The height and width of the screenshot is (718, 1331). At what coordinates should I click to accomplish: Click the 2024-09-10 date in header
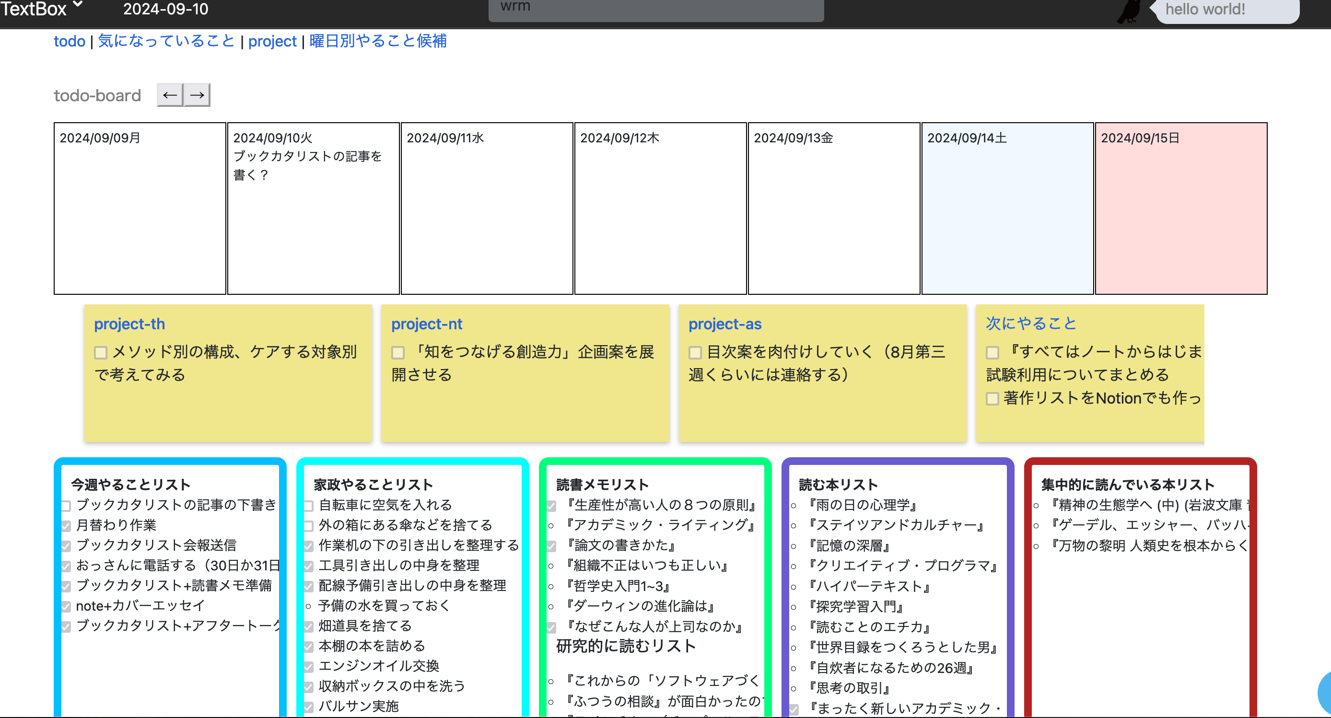coord(166,9)
